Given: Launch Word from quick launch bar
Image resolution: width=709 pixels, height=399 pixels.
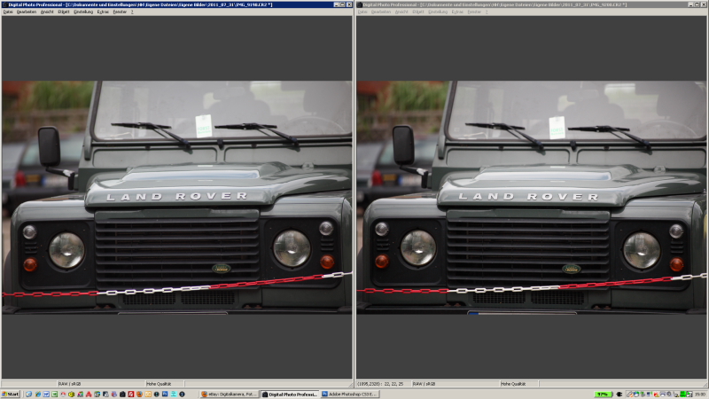Looking at the screenshot, I should tap(47, 395).
